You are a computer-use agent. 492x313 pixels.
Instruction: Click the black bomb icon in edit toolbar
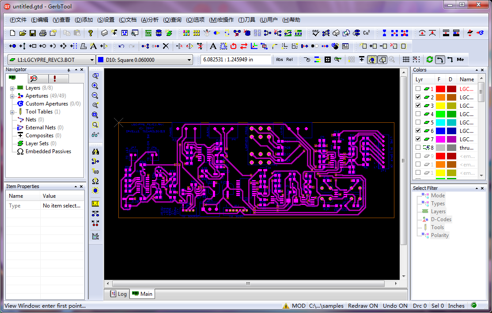(335, 46)
